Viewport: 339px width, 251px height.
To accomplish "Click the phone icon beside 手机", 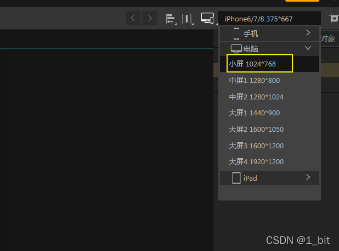I will click(x=236, y=34).
